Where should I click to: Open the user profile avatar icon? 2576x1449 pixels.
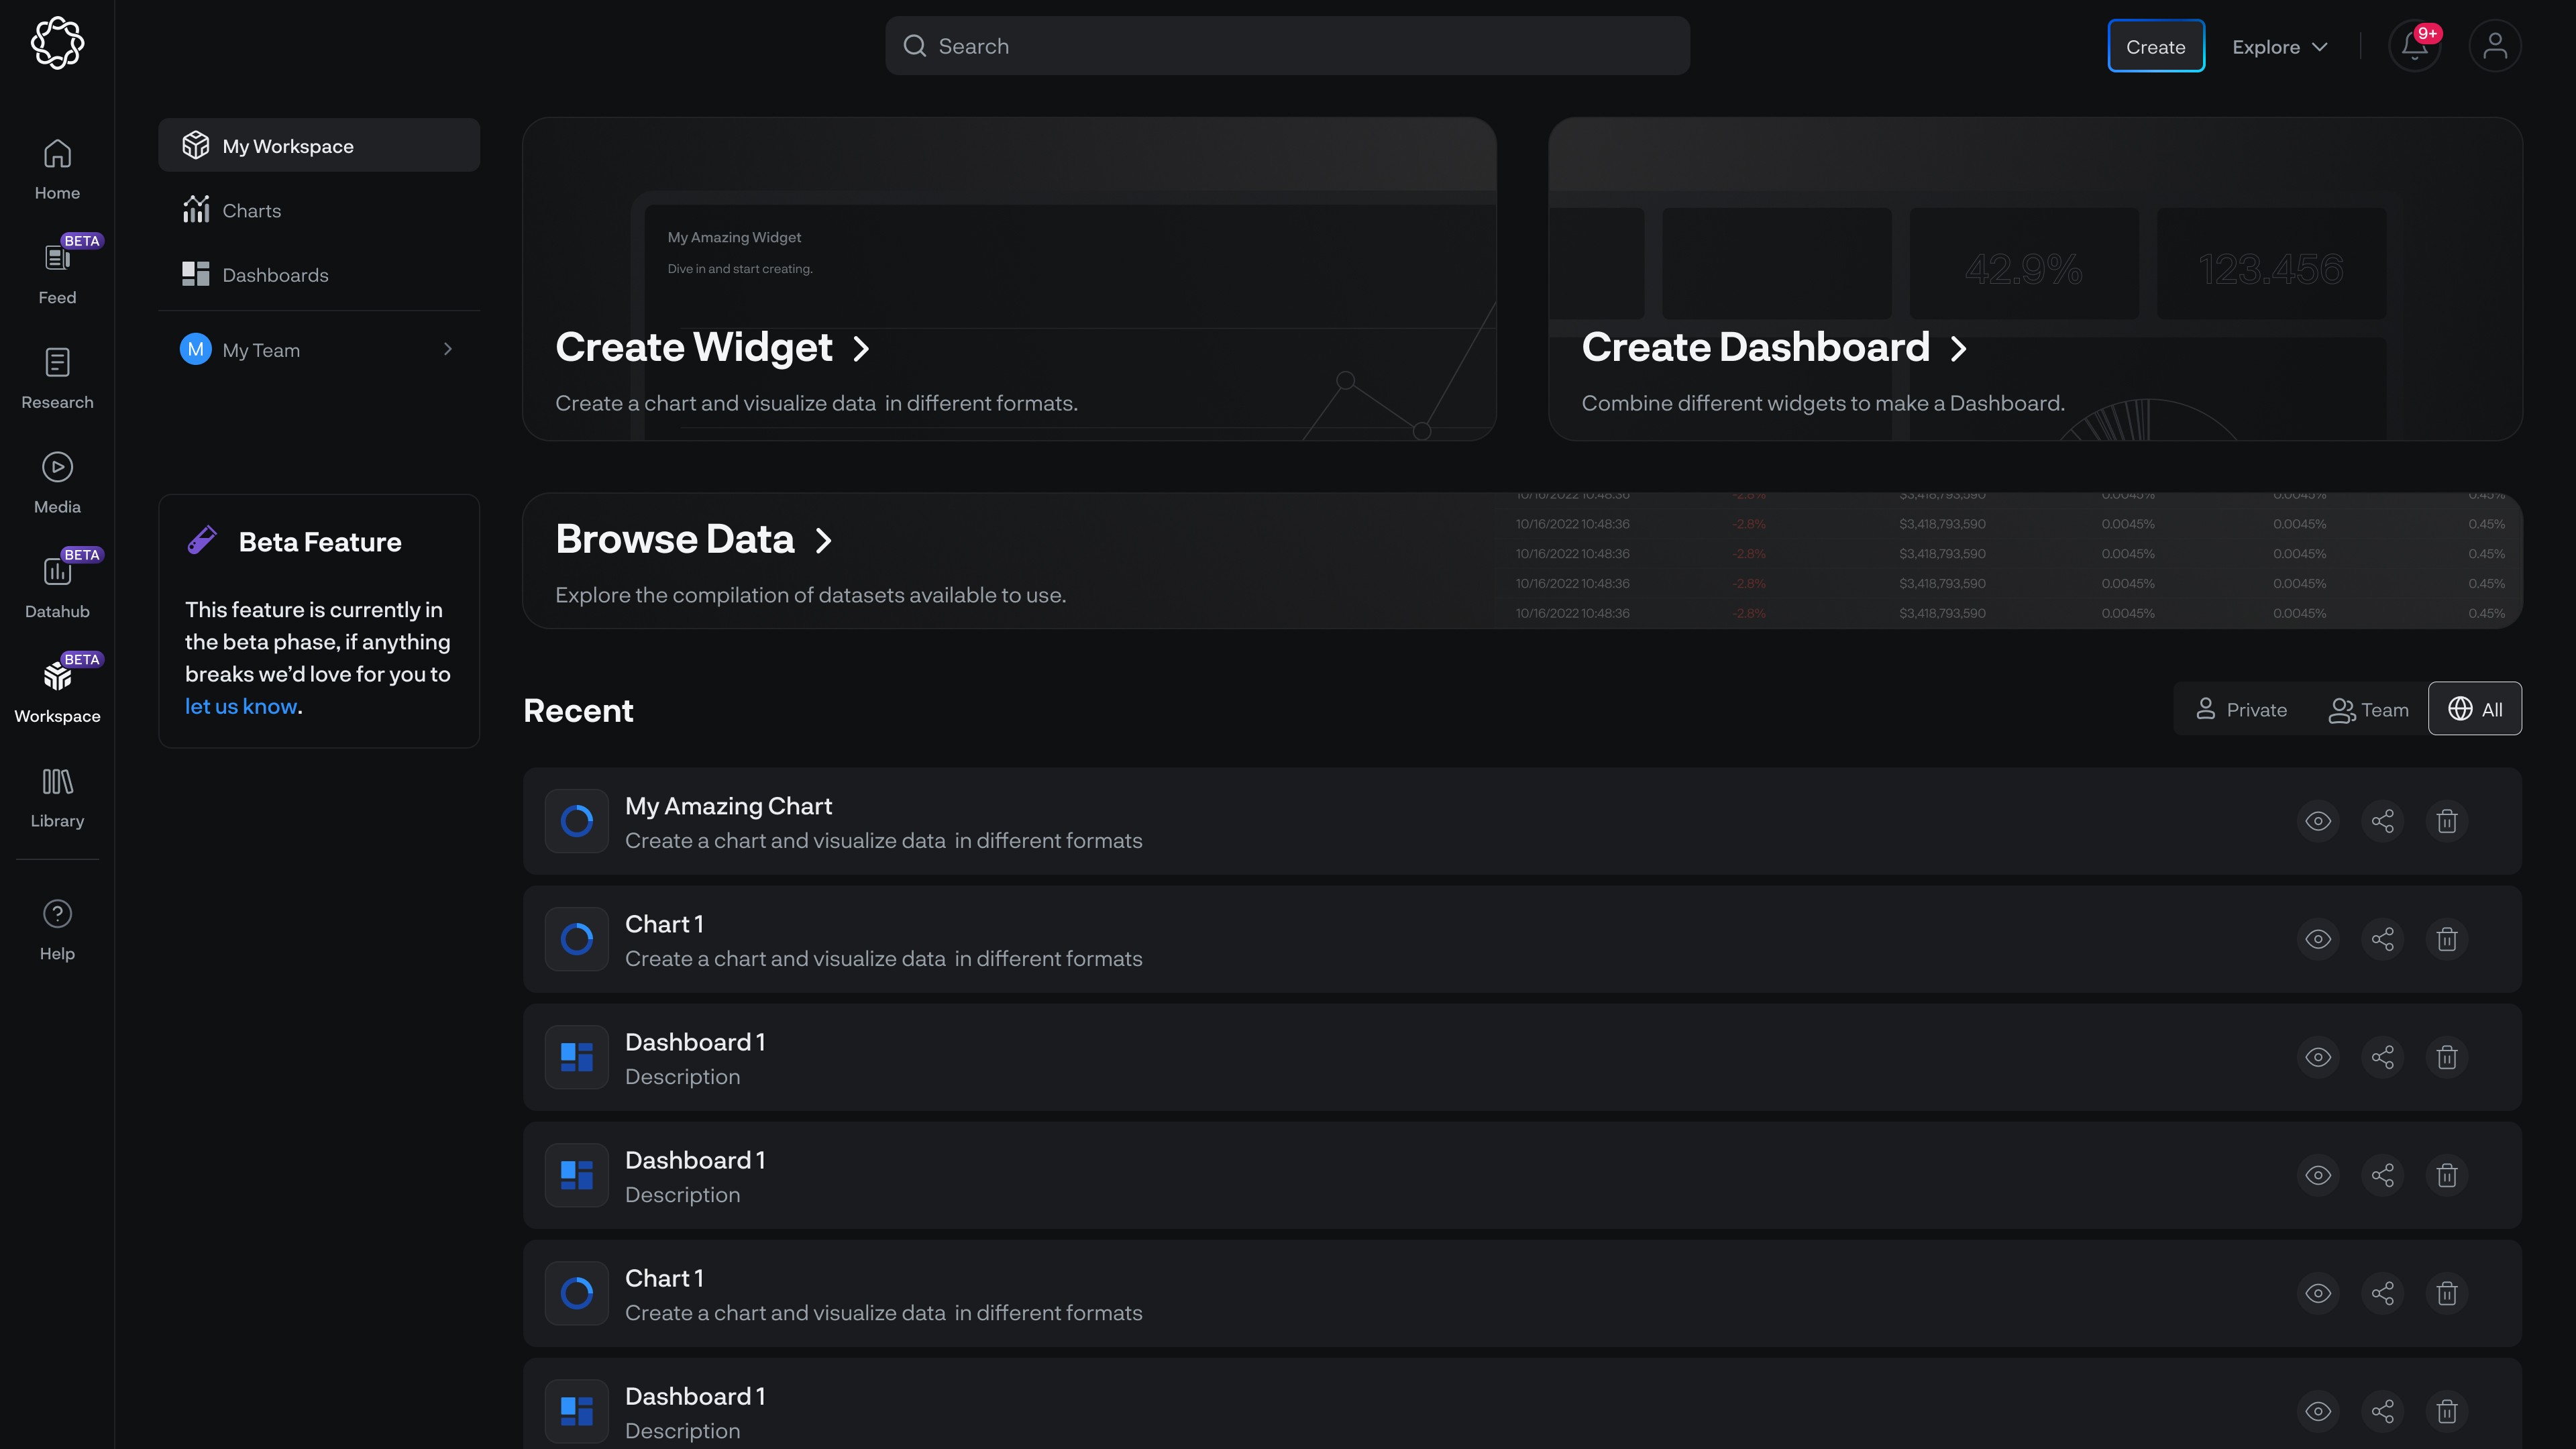(2494, 47)
